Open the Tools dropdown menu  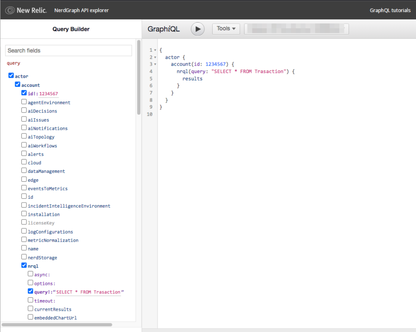click(226, 29)
